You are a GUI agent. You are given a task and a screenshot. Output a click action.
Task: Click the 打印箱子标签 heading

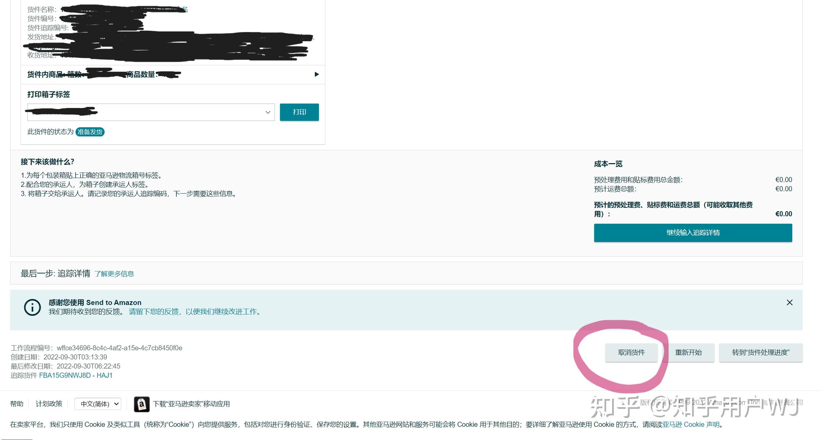pyautogui.click(x=49, y=94)
